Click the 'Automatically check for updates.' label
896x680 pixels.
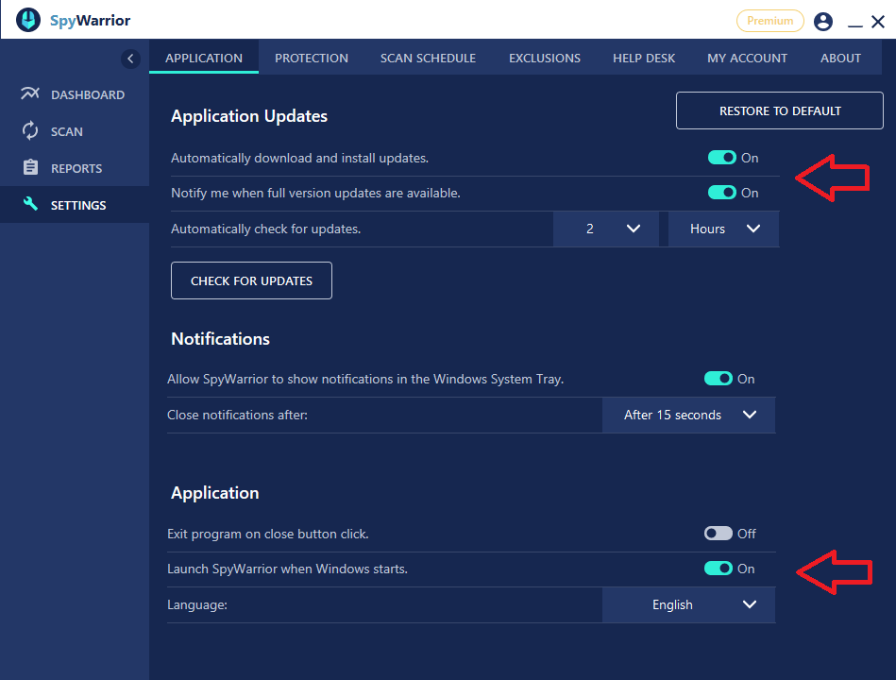(265, 229)
